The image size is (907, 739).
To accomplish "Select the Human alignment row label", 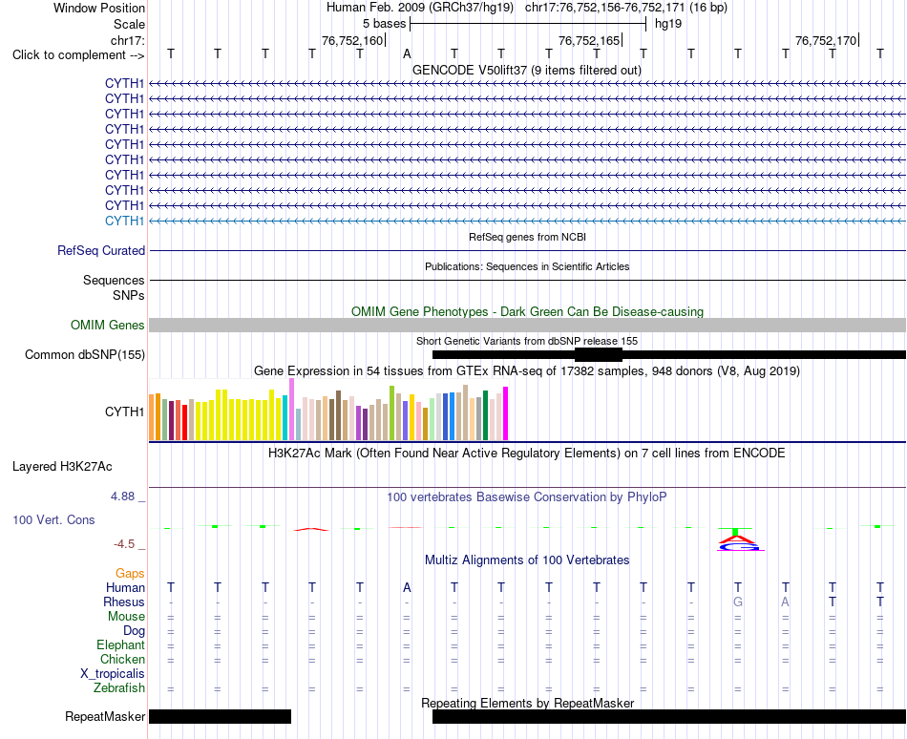I will (125, 588).
